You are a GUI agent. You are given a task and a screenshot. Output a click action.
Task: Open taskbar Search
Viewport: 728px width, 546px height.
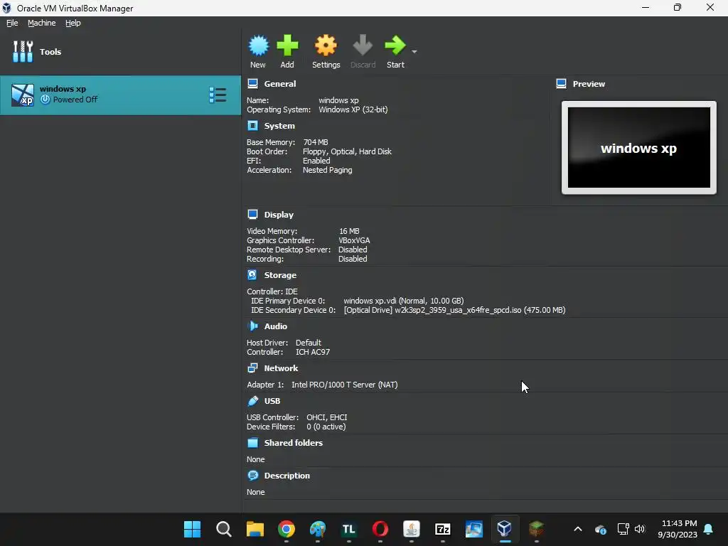click(x=224, y=529)
